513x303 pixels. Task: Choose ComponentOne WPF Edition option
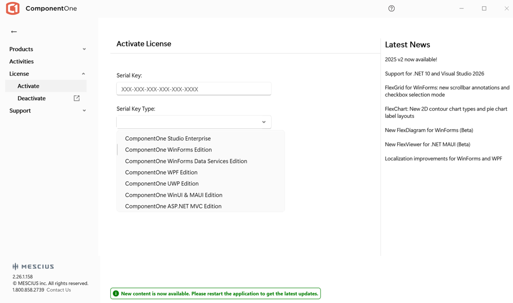pyautogui.click(x=161, y=172)
